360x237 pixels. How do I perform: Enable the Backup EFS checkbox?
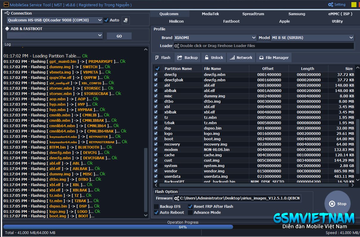point(156,206)
